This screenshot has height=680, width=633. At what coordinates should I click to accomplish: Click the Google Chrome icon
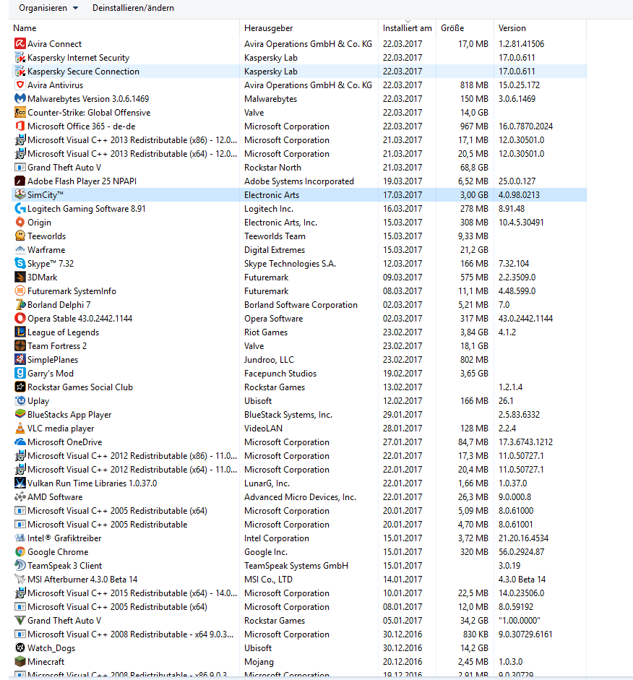coord(20,552)
